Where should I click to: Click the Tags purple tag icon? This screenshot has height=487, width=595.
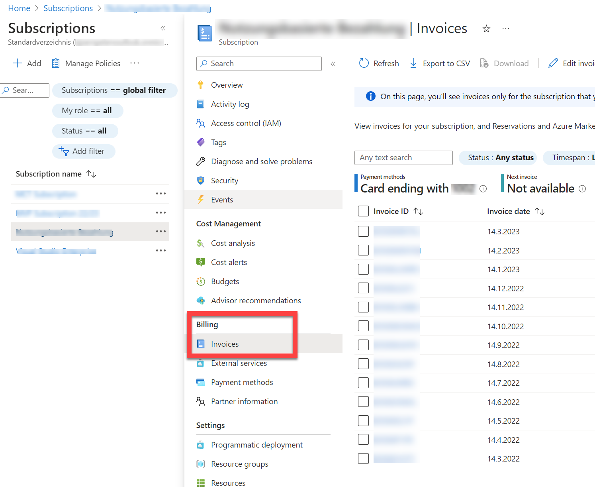[x=201, y=142]
